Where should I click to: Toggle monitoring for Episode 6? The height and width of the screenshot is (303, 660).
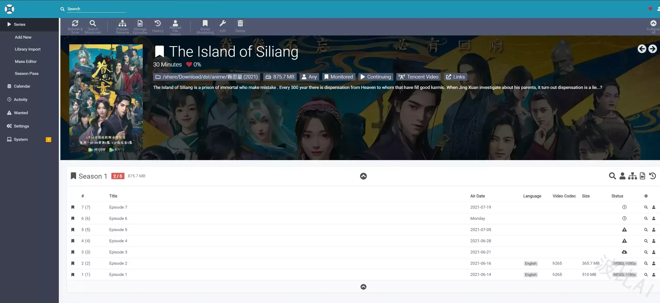pos(73,219)
